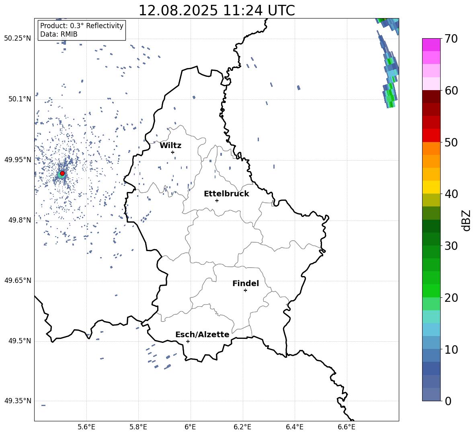Select the Esch/Alzette city label
Viewport: 476px width, 435px height.
[x=202, y=334]
